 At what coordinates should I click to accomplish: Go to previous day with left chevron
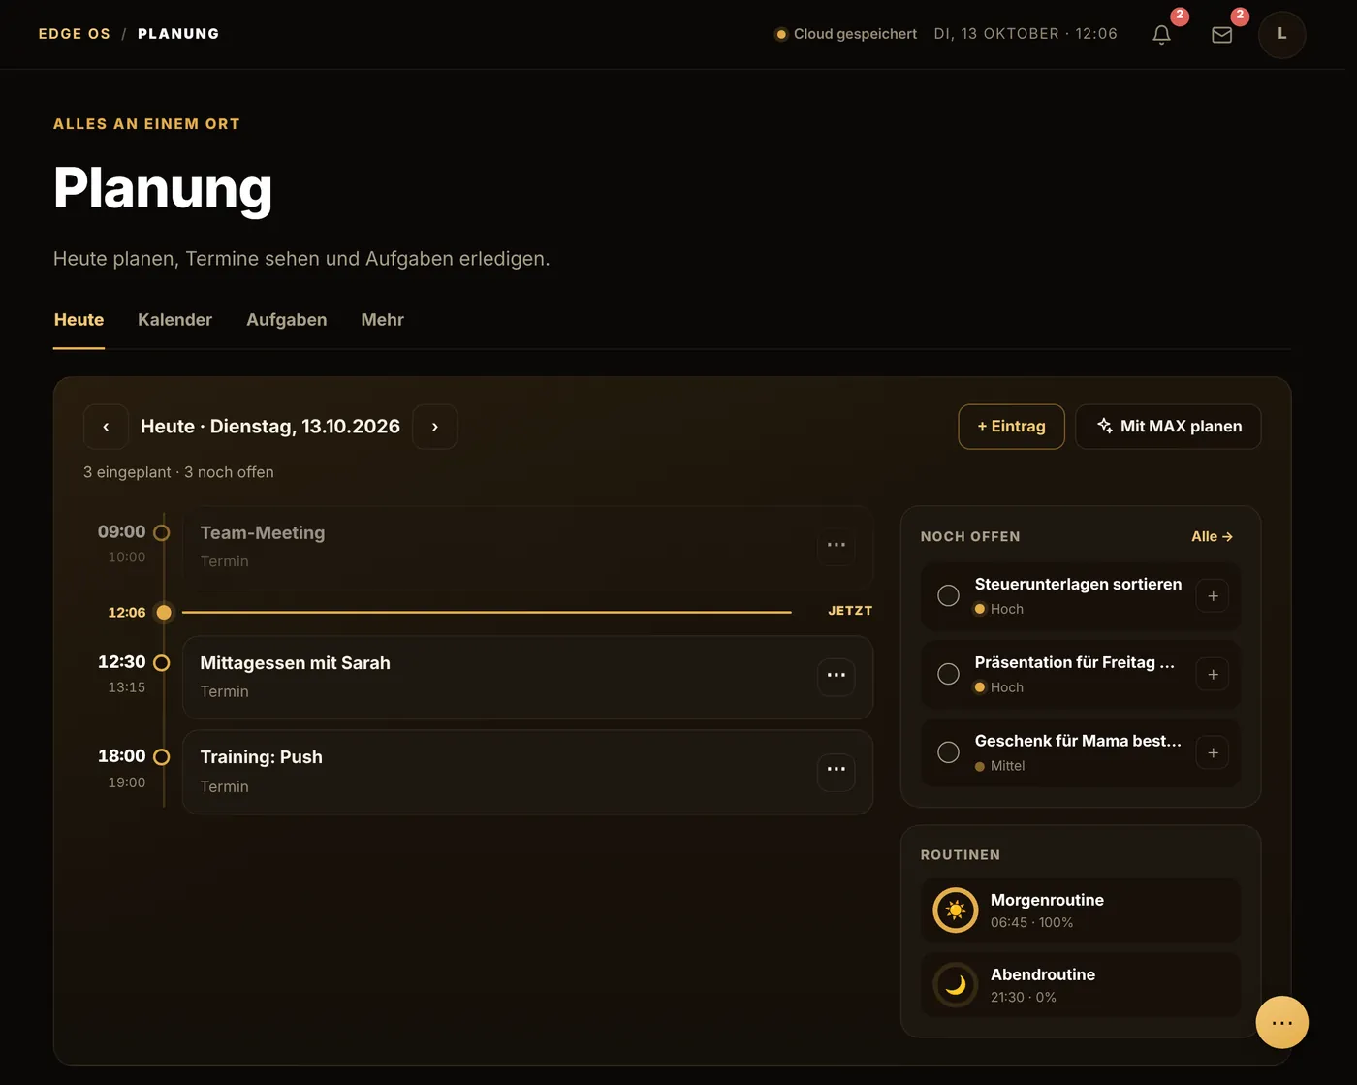(106, 427)
